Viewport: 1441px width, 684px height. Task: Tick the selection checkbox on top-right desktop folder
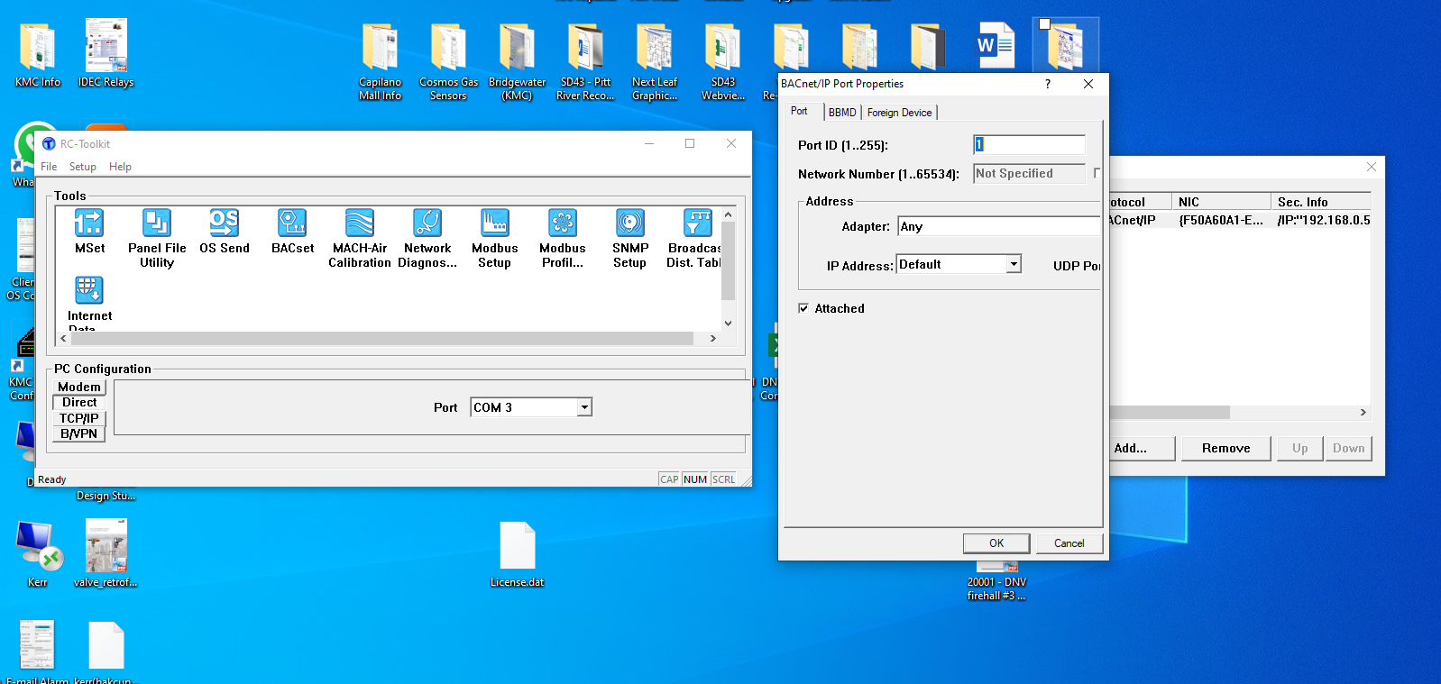(1044, 24)
